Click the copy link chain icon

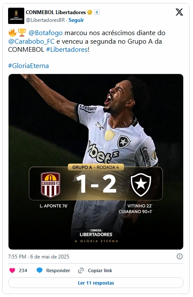coord(81,270)
